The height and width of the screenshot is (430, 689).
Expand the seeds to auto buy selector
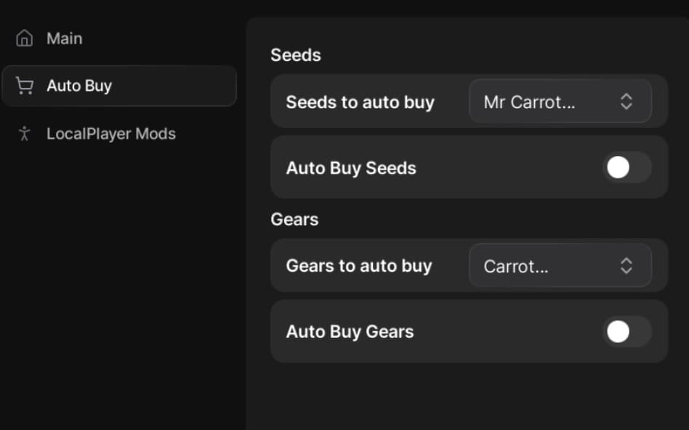[560, 102]
